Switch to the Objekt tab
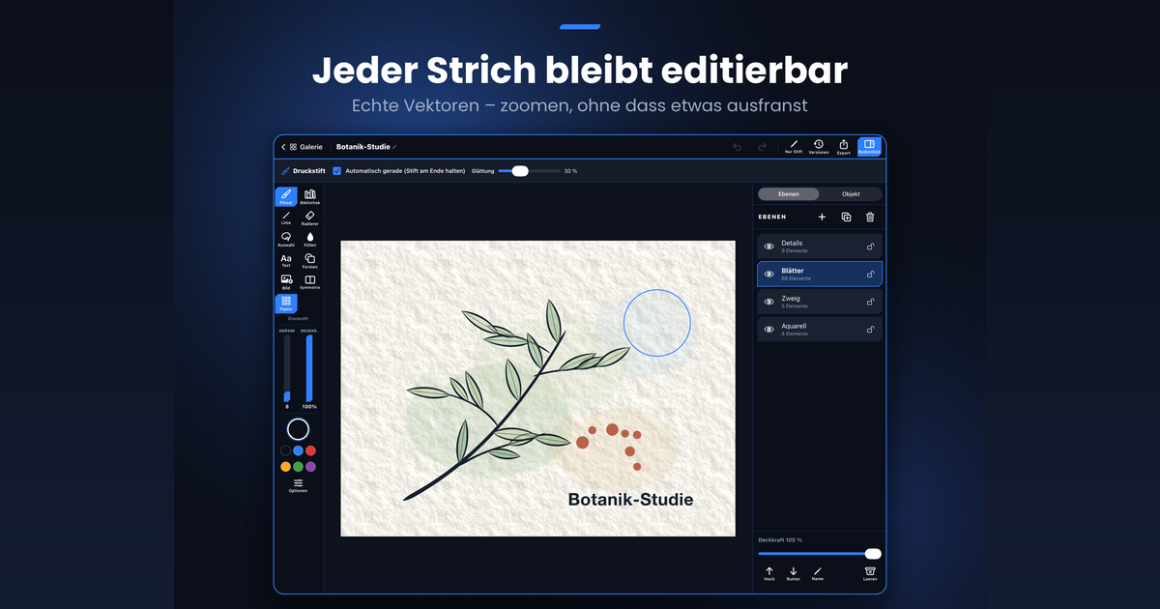1160x609 pixels. (851, 194)
